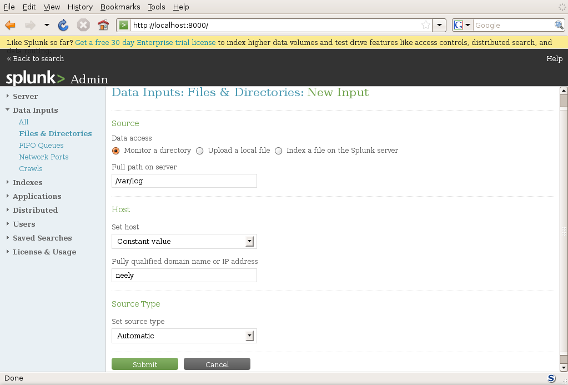Click the Splunk Help link in header
This screenshot has width=568, height=385.
pos(554,59)
